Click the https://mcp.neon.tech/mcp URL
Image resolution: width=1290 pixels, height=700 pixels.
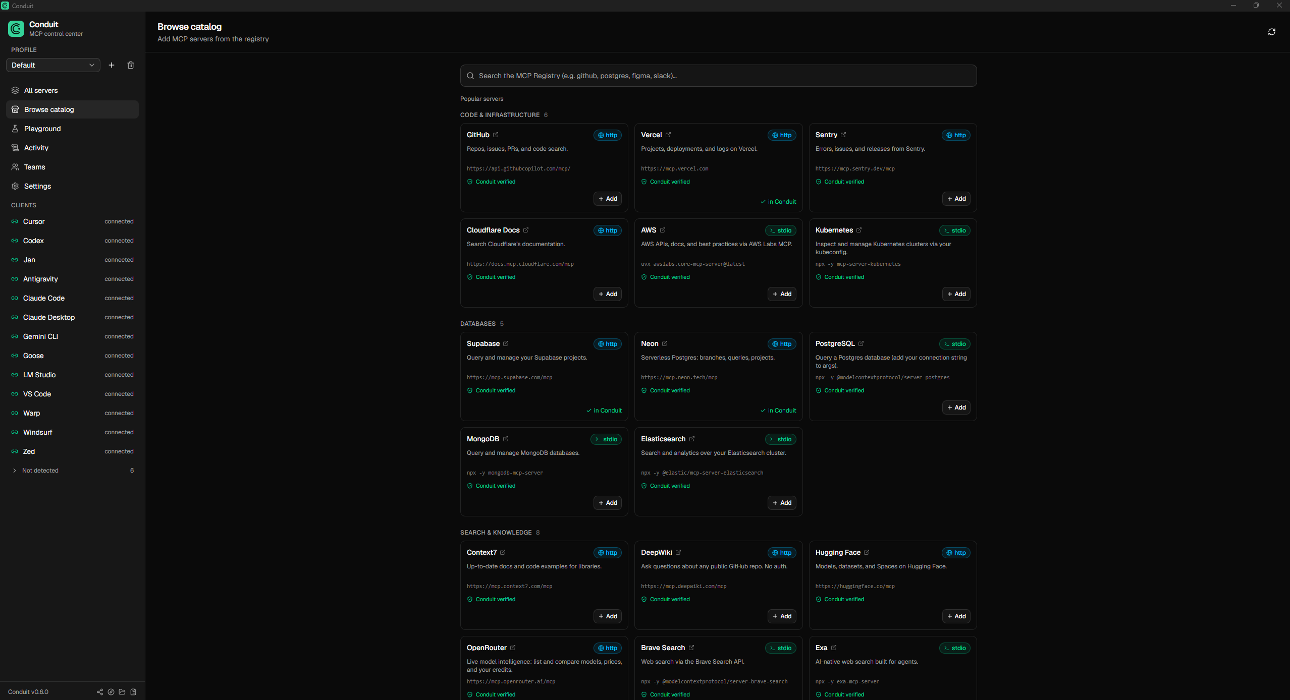coord(679,377)
